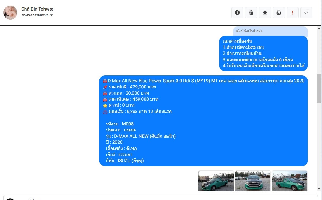Click เกียร์ : ธรรมดา text

click(x=119, y=154)
